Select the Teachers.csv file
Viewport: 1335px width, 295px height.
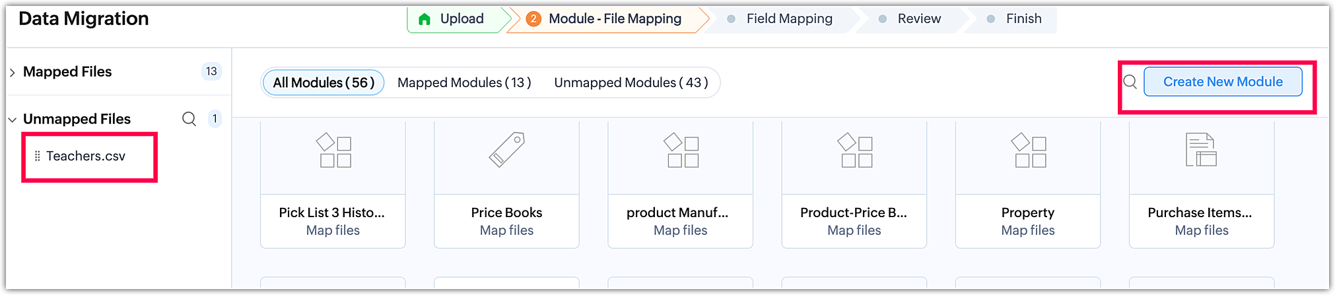[86, 156]
